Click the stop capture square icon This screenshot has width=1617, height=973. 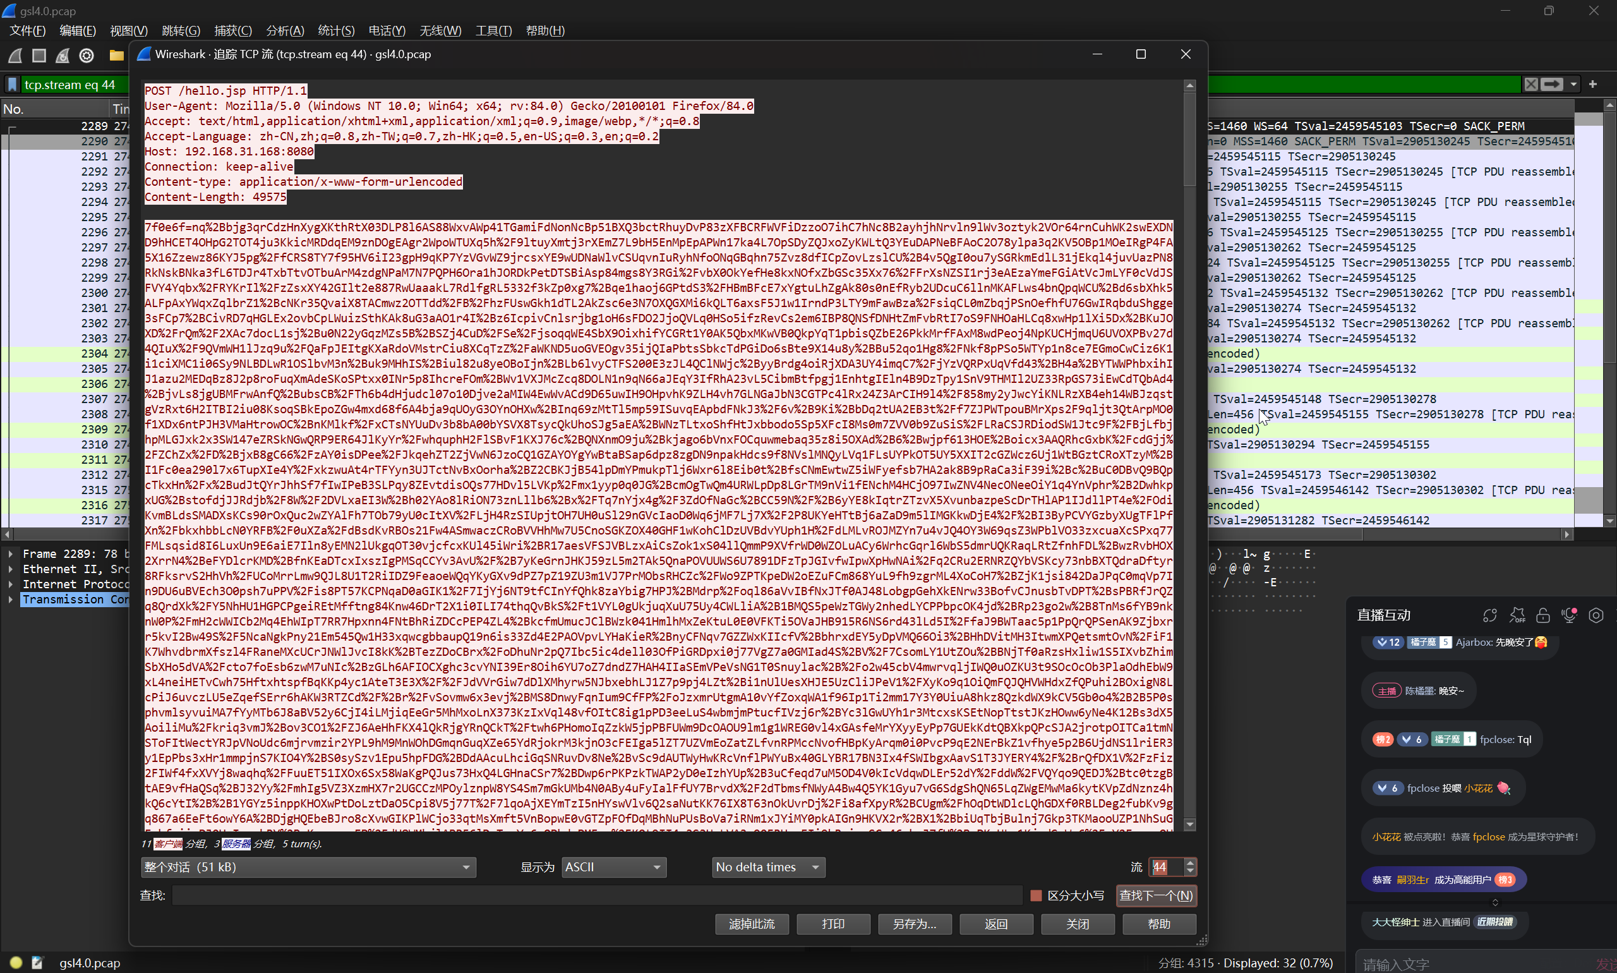tap(39, 56)
